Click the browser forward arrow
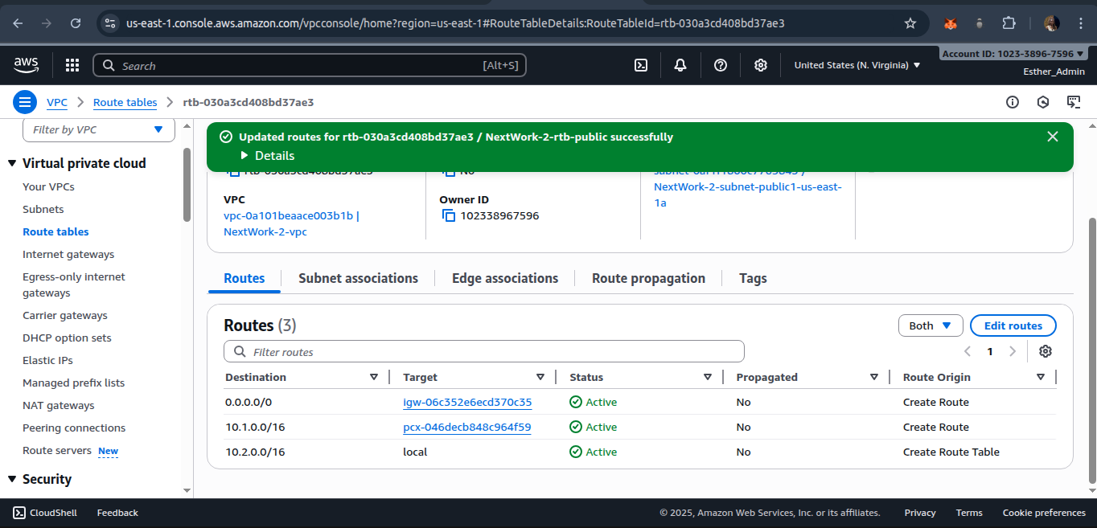The width and height of the screenshot is (1097, 528). pos(47,23)
